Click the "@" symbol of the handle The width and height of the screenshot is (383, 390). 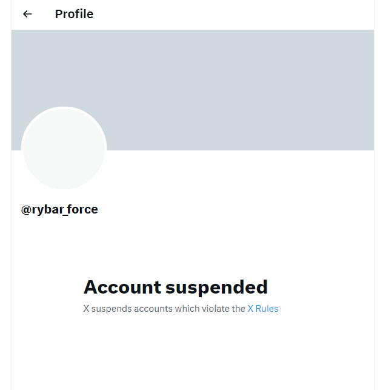(x=26, y=210)
